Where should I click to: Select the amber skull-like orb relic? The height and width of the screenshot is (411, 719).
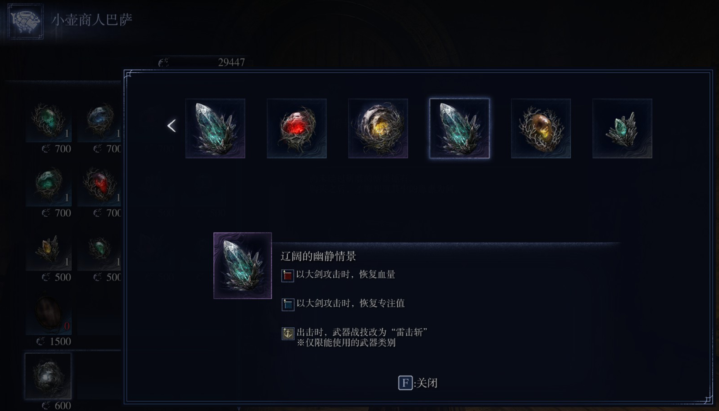point(541,128)
